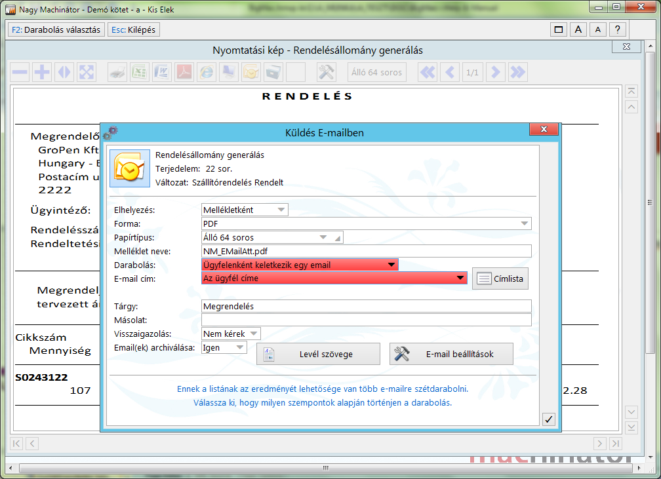
Task: Open the Címlista address list button
Action: pos(500,278)
